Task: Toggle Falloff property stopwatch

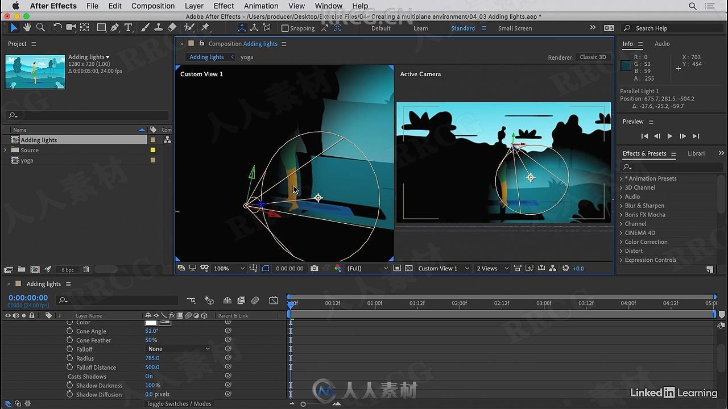Action: pos(69,349)
